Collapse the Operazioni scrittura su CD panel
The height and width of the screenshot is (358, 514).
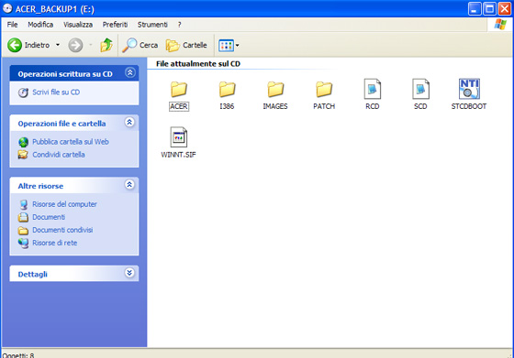(129, 72)
